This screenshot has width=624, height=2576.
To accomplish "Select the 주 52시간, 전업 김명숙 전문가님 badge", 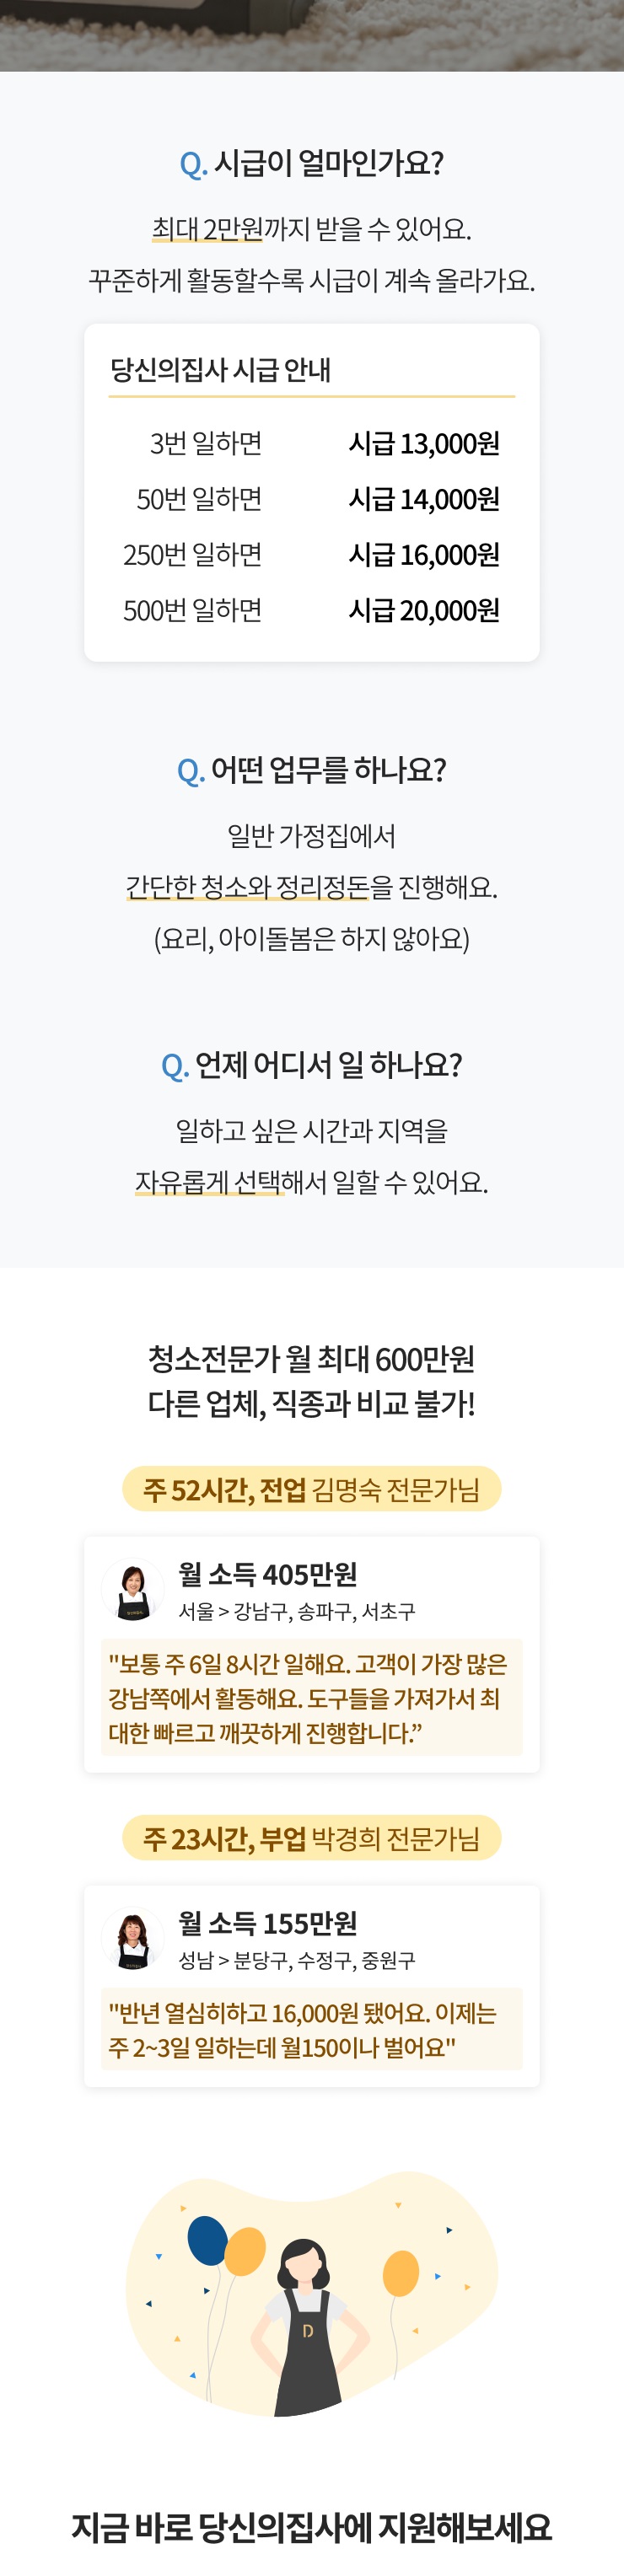I will coord(311,1490).
